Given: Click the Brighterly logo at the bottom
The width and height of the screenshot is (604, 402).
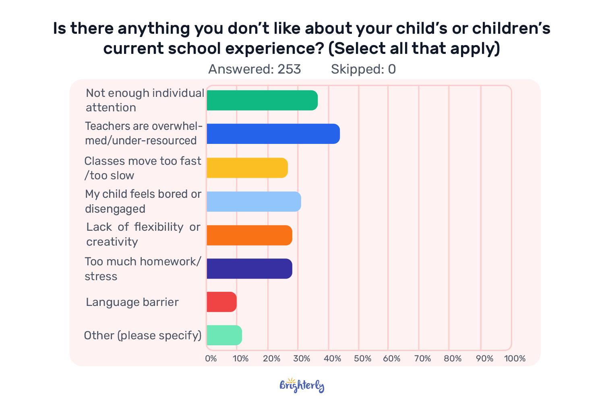Looking at the screenshot, I should tap(302, 386).
